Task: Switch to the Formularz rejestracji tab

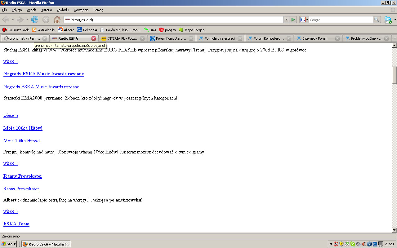Action: 220,38
